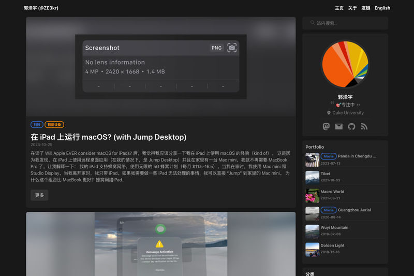414x276 pixels.
Task: Click the post date 2024-10-25
Action: (x=41, y=145)
